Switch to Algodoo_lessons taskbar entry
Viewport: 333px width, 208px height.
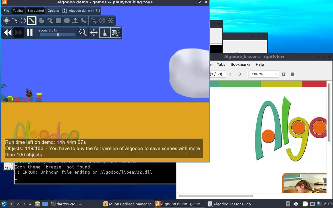point(232,204)
